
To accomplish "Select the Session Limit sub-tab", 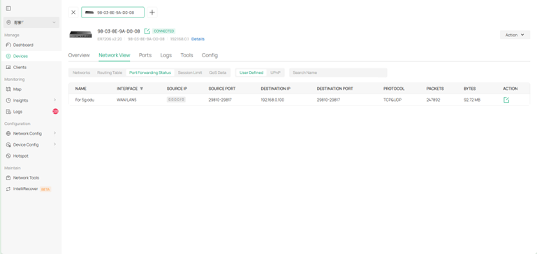I will click(190, 73).
